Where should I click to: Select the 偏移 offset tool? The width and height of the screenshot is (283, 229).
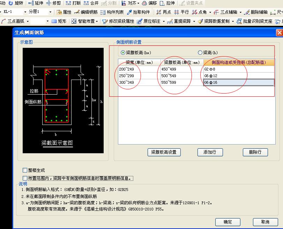(149, 3)
